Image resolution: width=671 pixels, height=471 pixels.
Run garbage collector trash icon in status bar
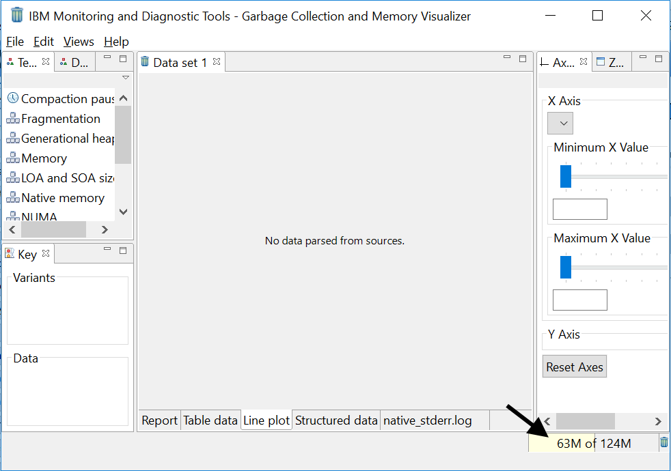tap(663, 442)
